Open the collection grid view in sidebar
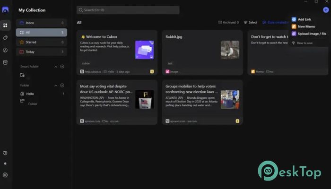This screenshot has width=331, height=189. pyautogui.click(x=5, y=26)
